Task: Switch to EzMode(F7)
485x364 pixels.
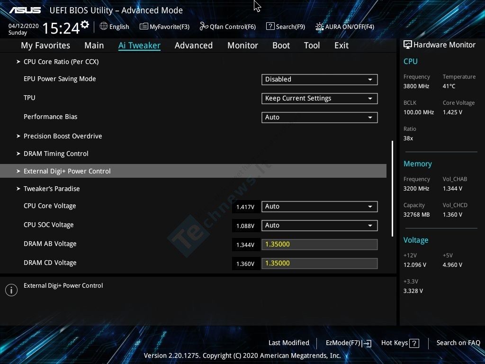Action: 349,343
